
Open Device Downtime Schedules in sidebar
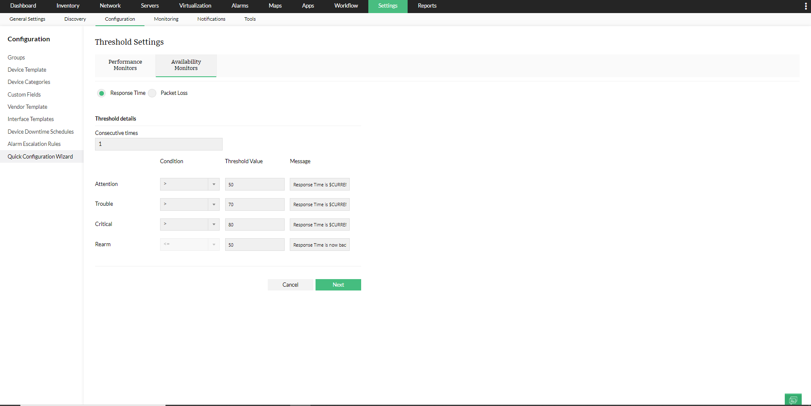(x=41, y=132)
